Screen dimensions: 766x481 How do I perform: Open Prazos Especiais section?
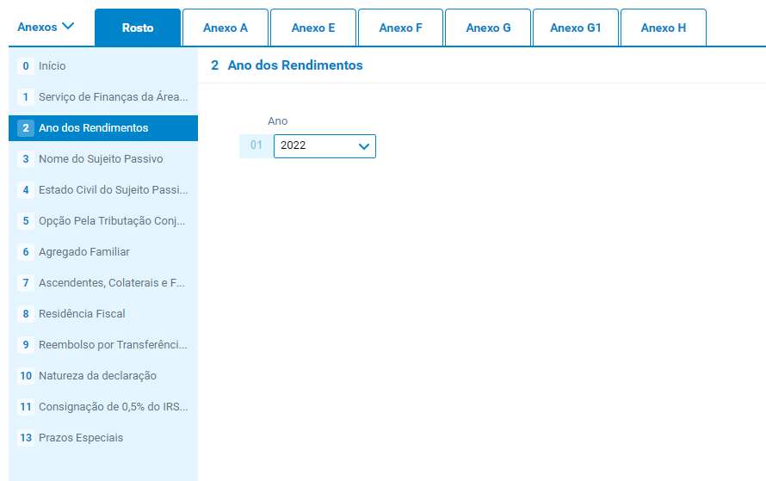103,437
